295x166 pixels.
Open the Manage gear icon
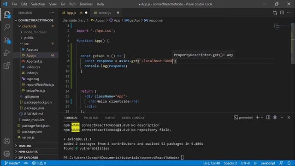click(x=7, y=154)
